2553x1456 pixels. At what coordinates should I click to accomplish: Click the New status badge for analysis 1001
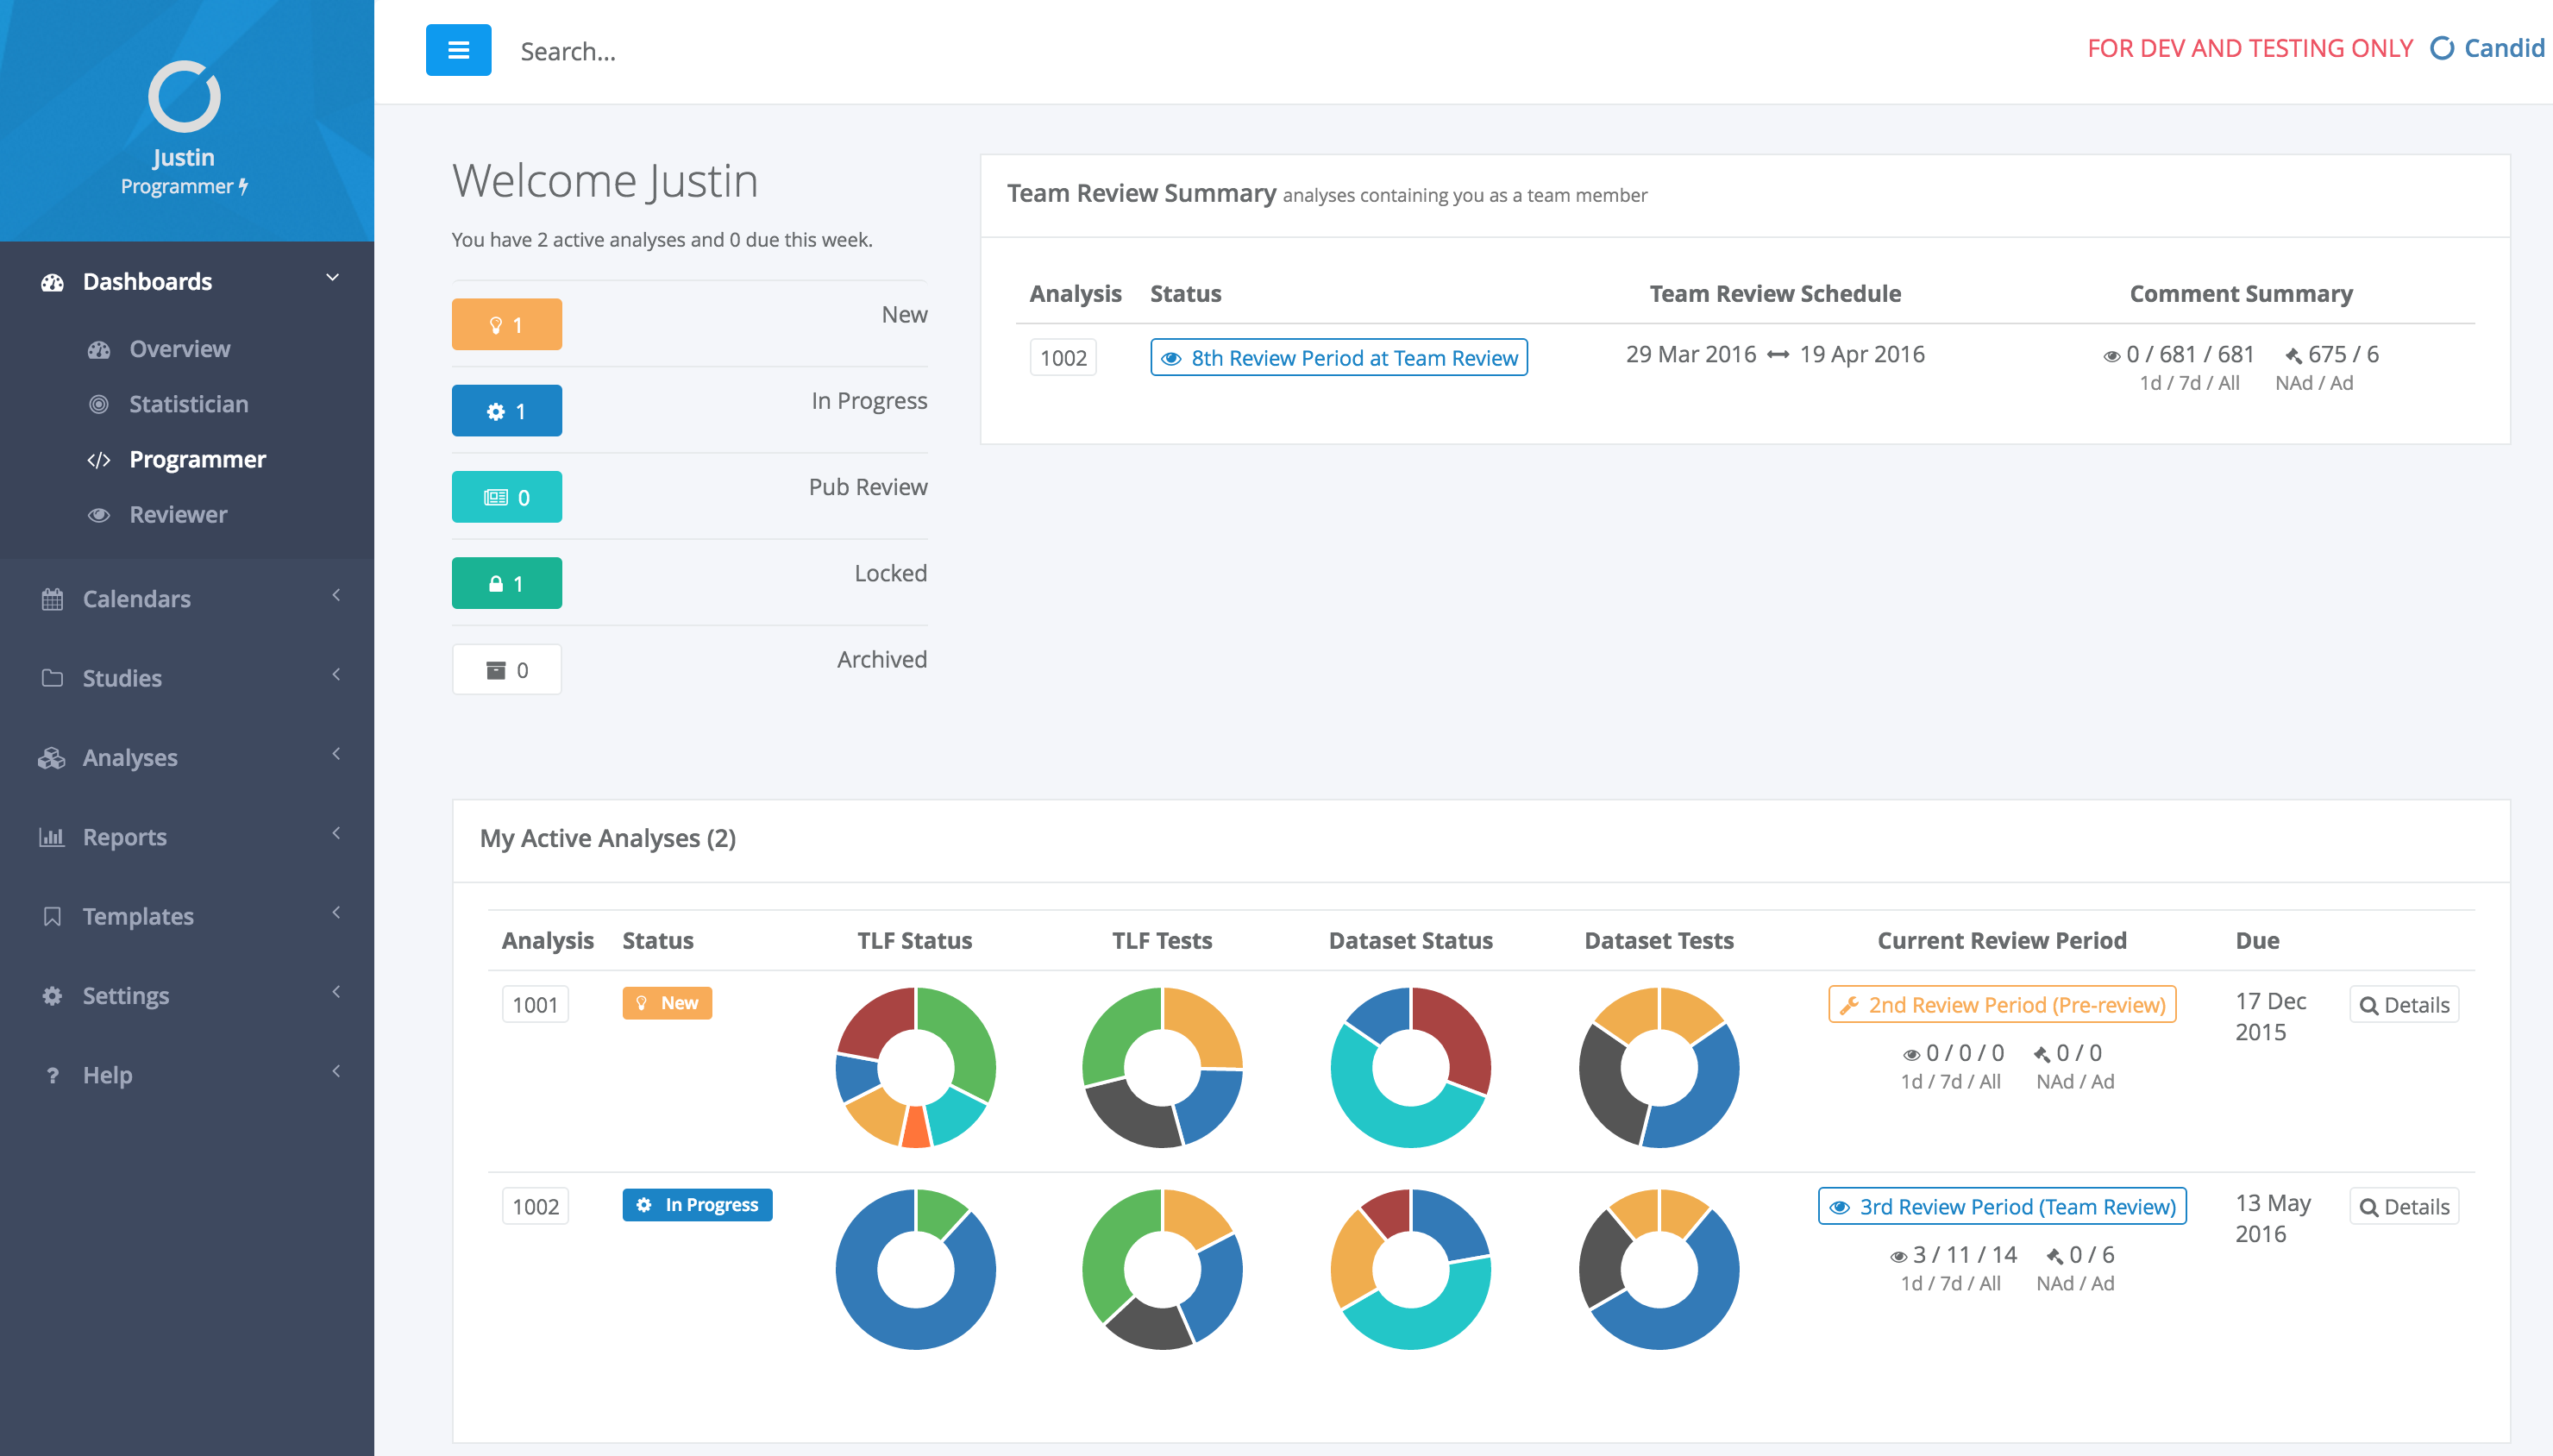tap(667, 1003)
